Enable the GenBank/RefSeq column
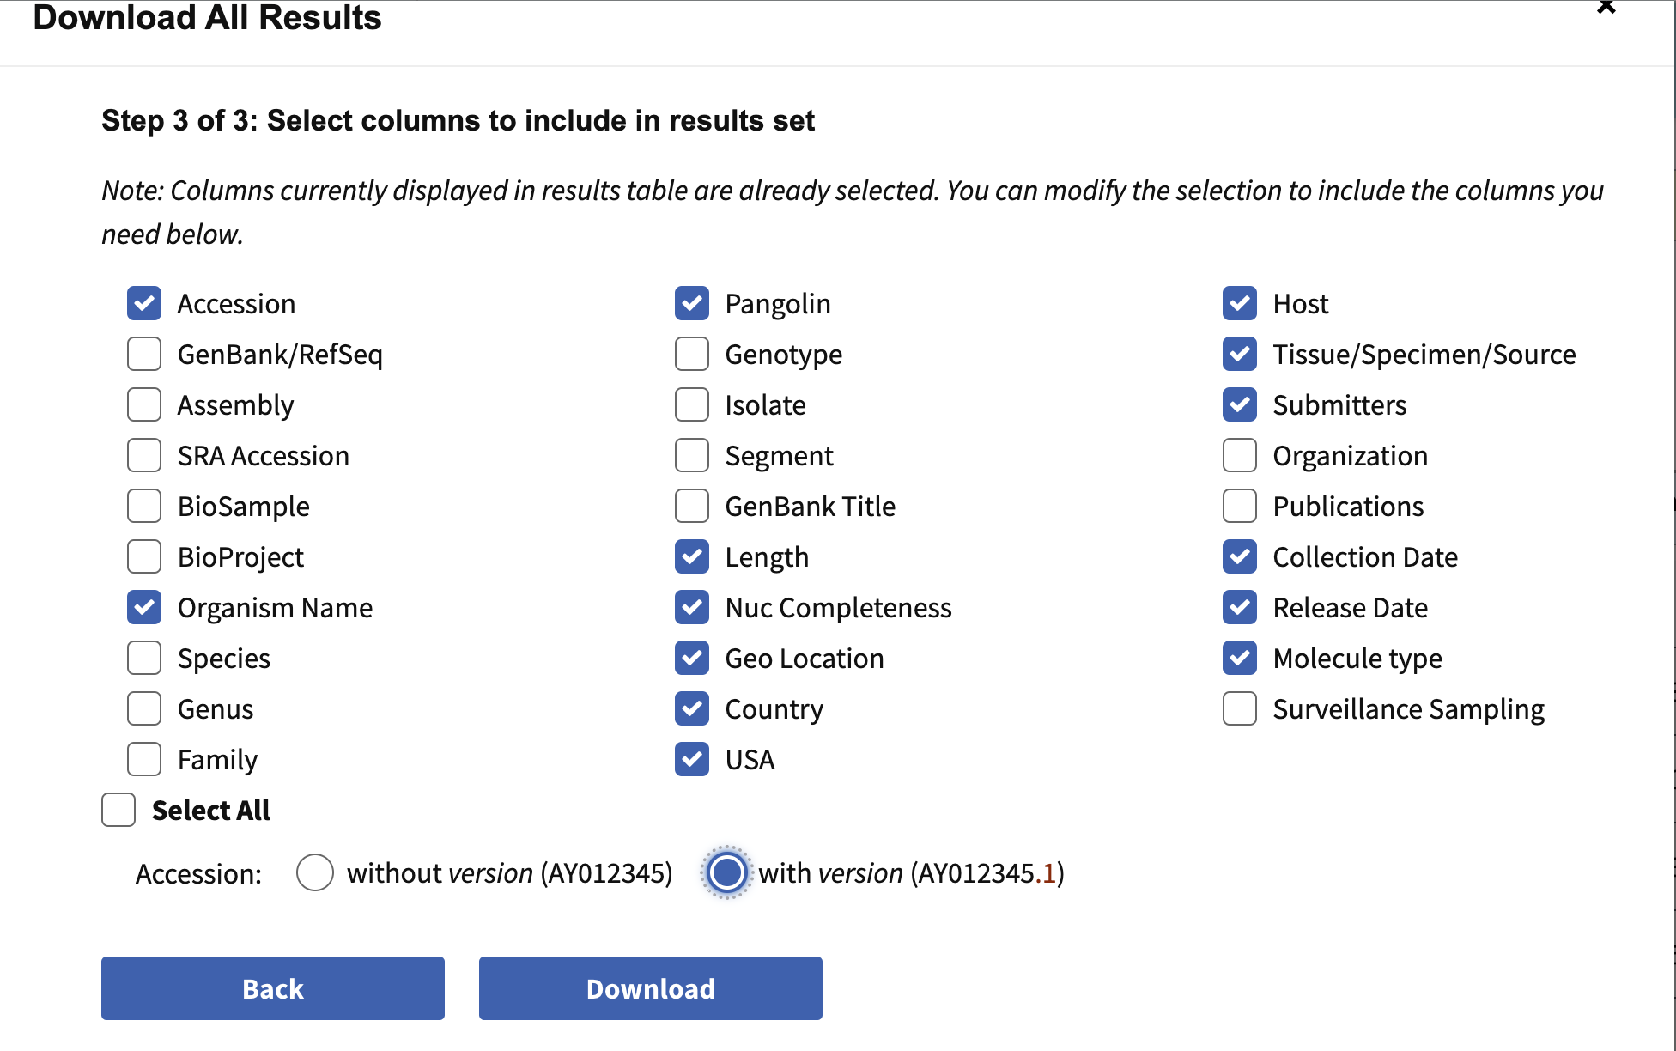This screenshot has height=1051, width=1676. pos(144,354)
